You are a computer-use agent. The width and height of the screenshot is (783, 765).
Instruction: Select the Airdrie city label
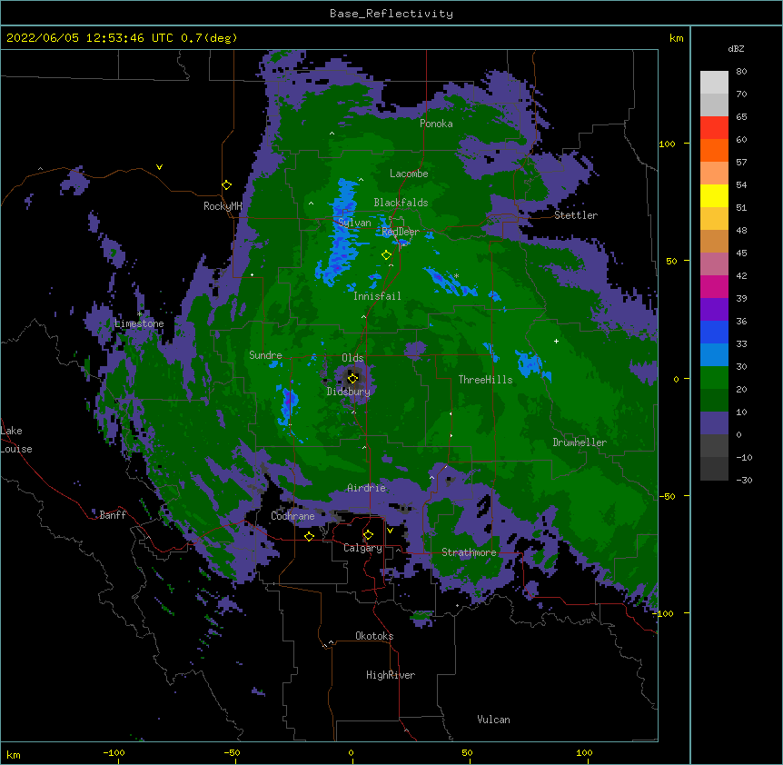click(x=367, y=488)
